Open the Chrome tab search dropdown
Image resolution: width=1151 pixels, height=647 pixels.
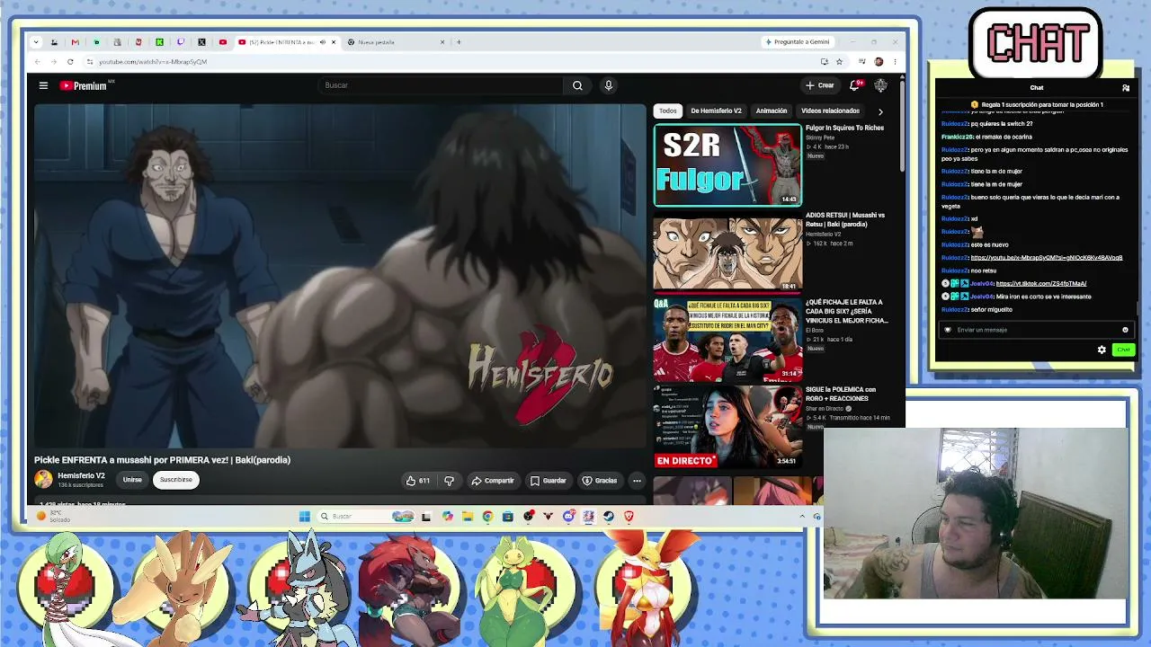pyautogui.click(x=36, y=42)
